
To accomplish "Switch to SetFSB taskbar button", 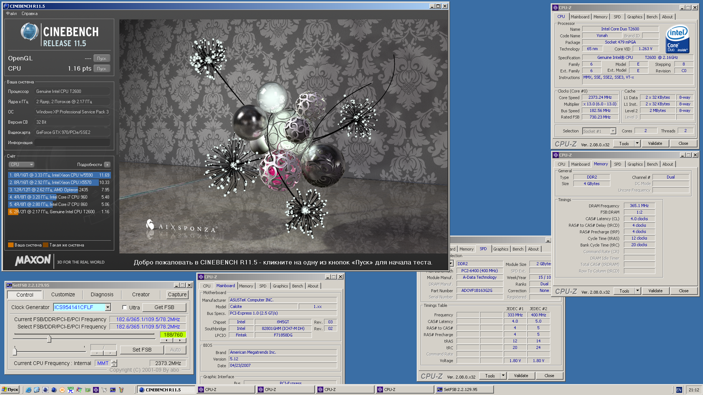I will [x=464, y=390].
